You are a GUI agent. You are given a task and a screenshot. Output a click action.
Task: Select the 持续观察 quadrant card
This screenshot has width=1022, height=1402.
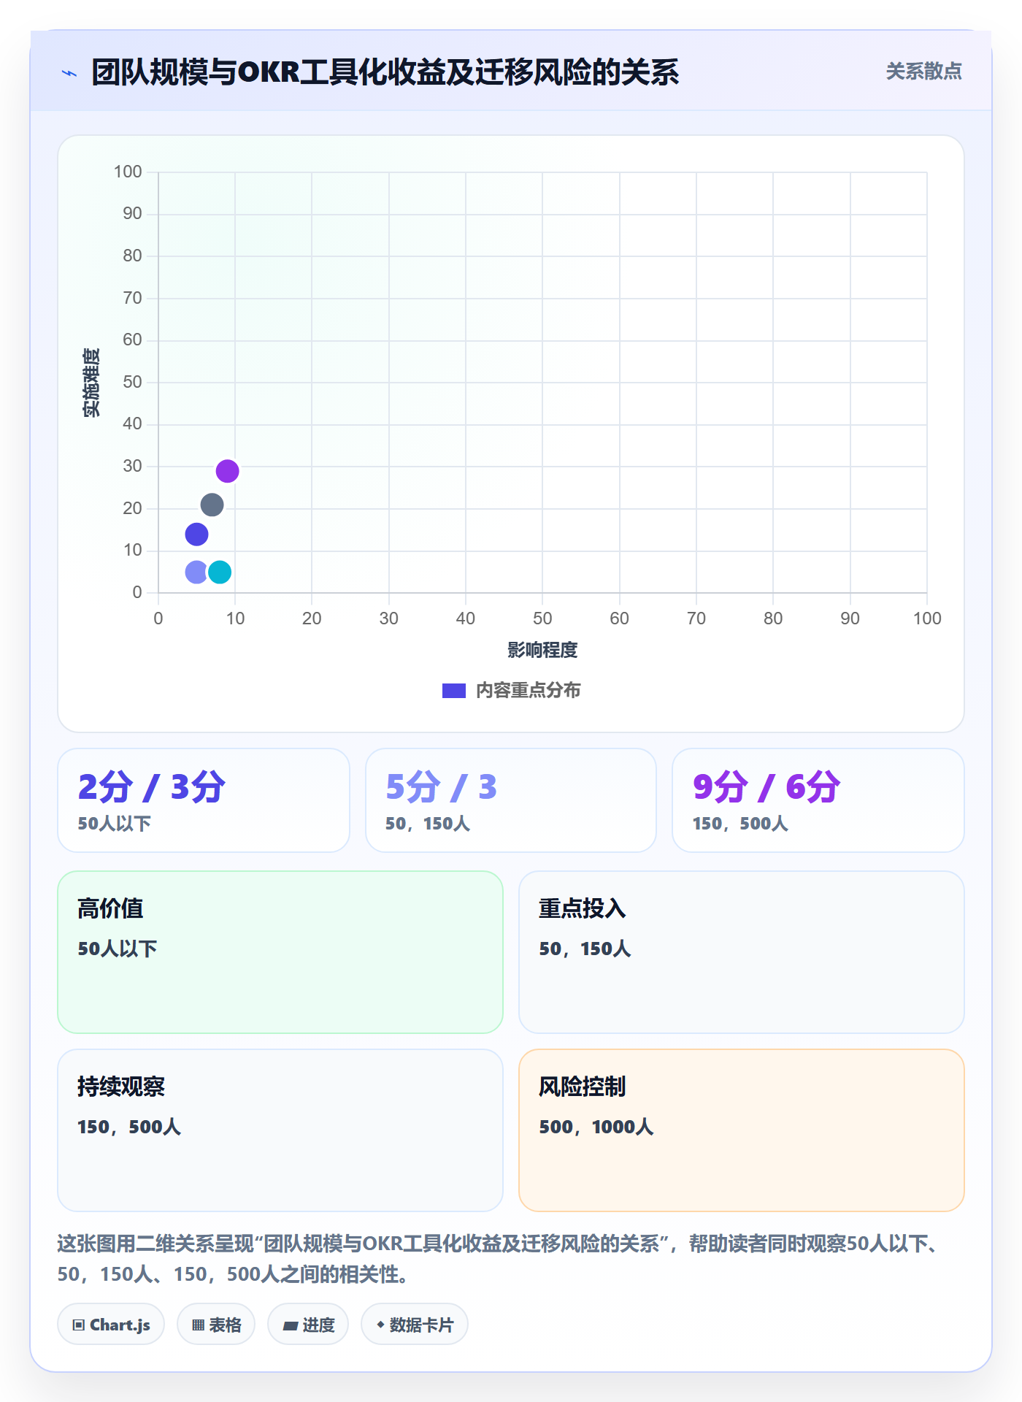pos(280,1130)
